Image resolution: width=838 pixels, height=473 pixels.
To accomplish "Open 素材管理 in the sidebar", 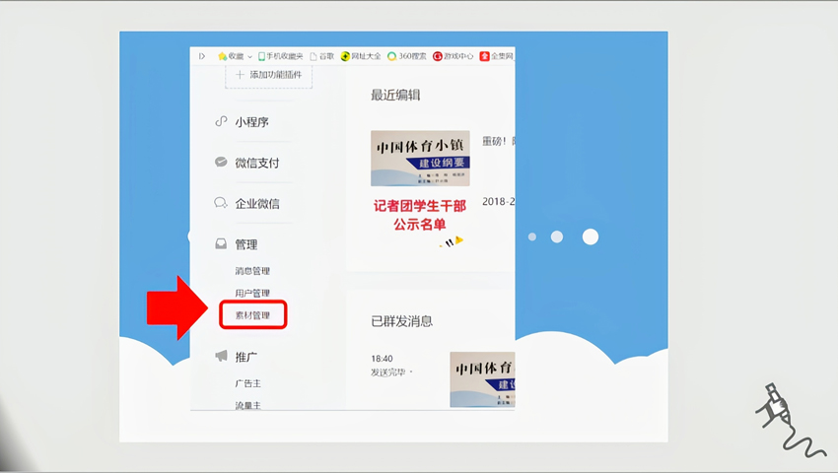I will click(252, 315).
